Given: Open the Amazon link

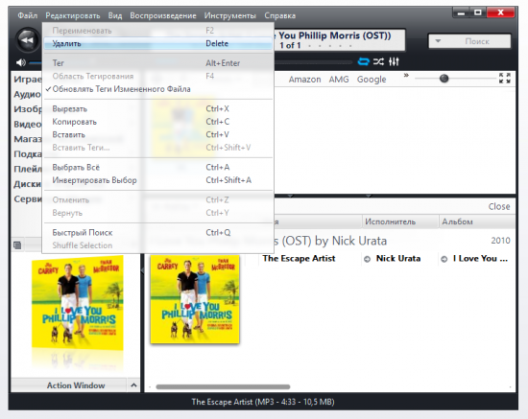Looking at the screenshot, I should [x=304, y=80].
